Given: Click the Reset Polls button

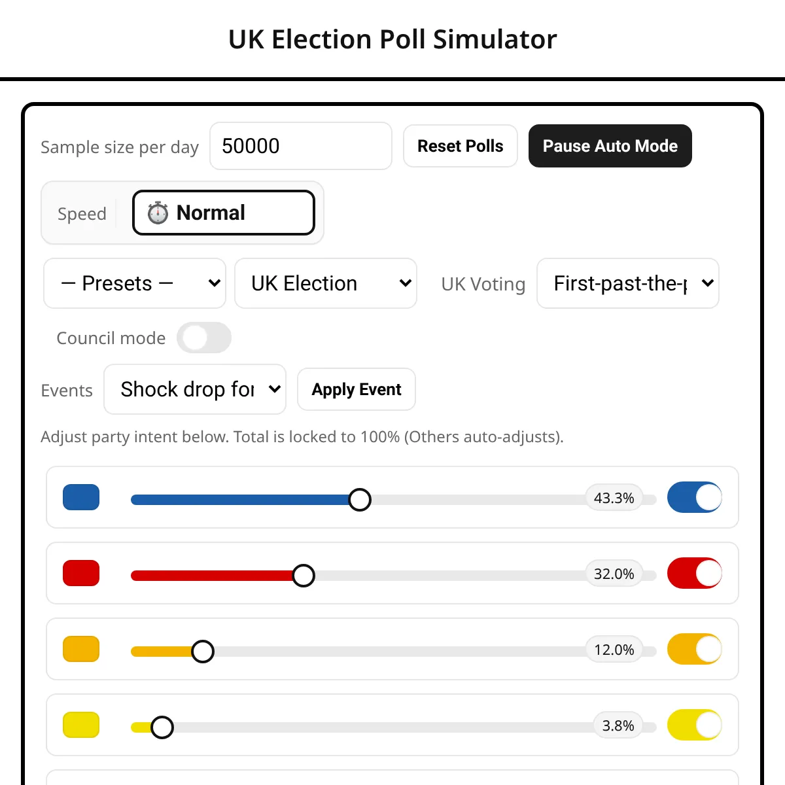Looking at the screenshot, I should coord(461,146).
